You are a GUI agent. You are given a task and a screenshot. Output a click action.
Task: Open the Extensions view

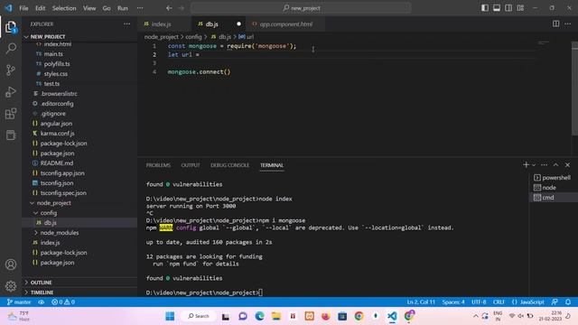[x=11, y=114]
